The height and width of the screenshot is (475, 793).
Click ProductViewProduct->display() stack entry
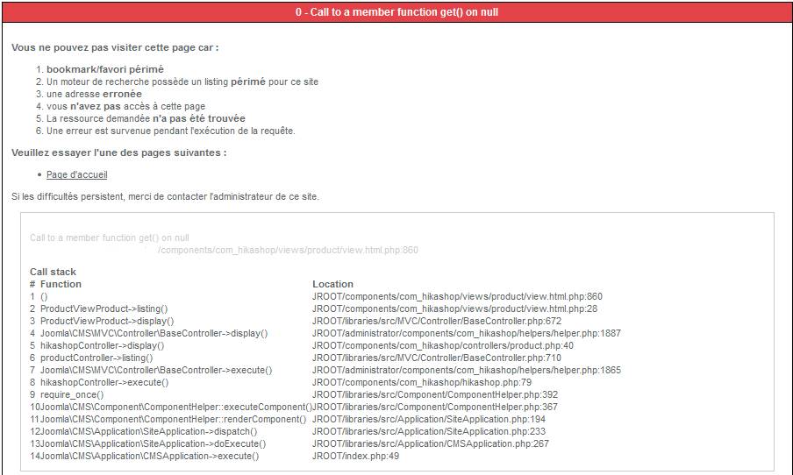click(107, 321)
